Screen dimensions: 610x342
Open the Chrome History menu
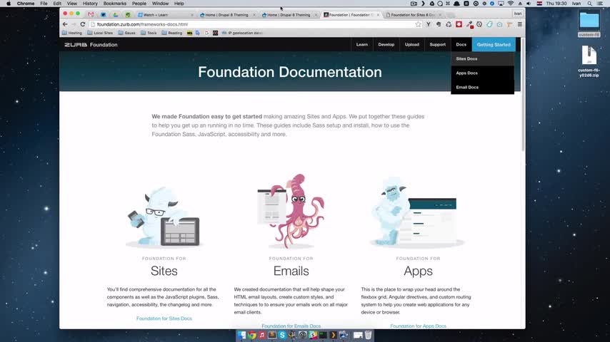90,4
